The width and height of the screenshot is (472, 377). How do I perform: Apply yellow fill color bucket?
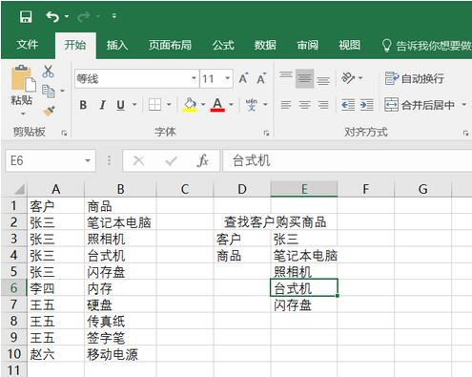coord(190,105)
